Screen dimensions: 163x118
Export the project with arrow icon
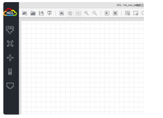[49, 13]
